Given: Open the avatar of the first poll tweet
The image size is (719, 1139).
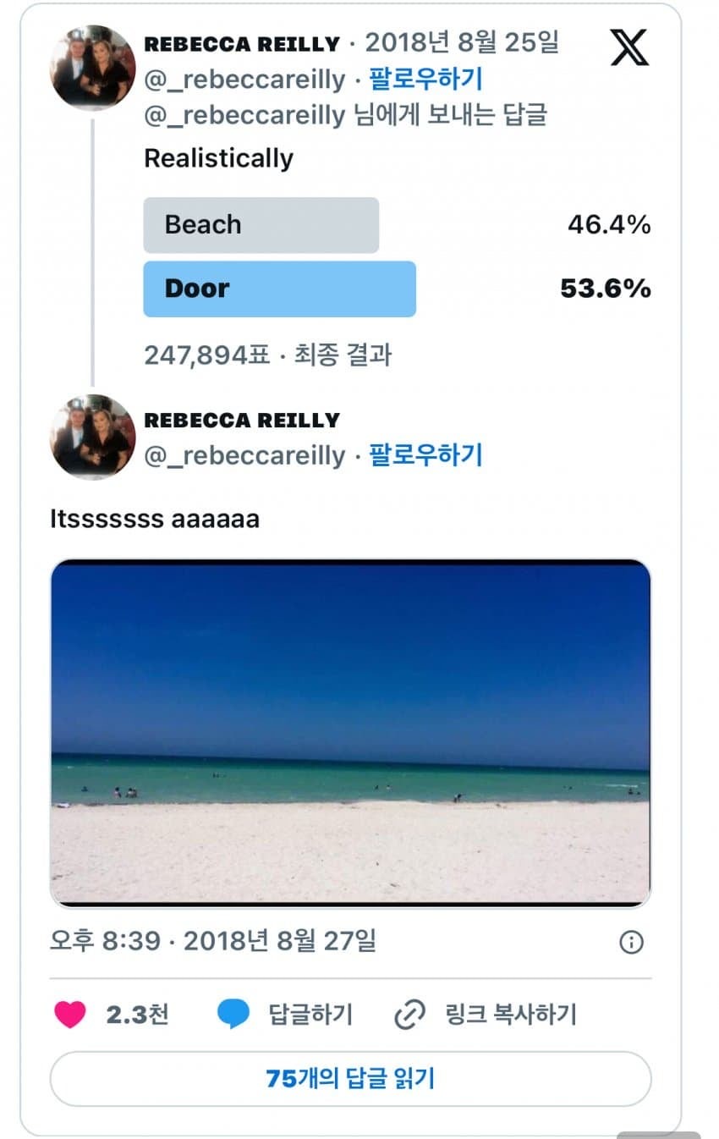Looking at the screenshot, I should pyautogui.click(x=93, y=68).
